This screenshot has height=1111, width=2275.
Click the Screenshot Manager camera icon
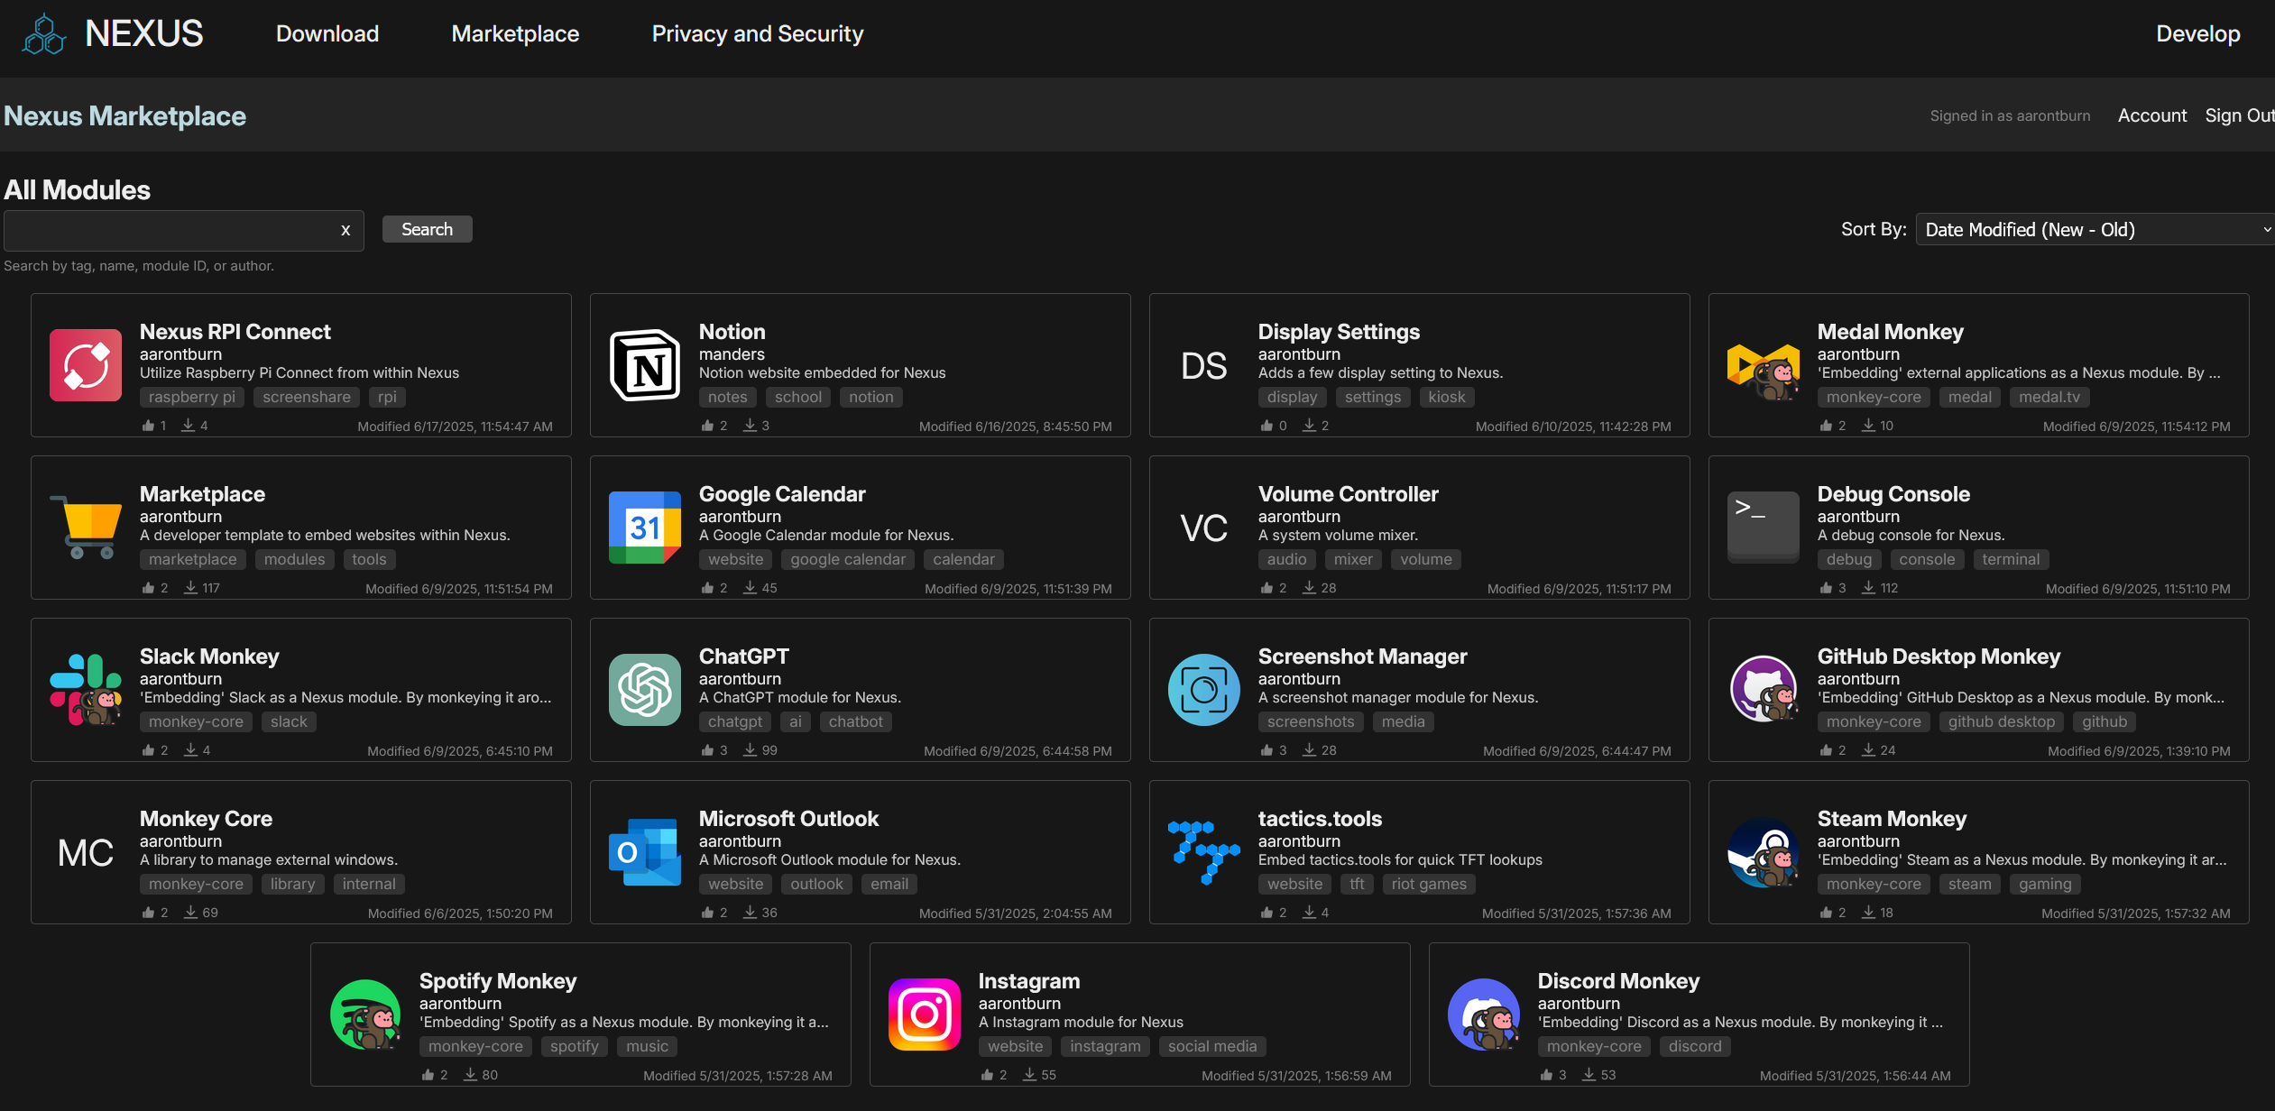1203,690
